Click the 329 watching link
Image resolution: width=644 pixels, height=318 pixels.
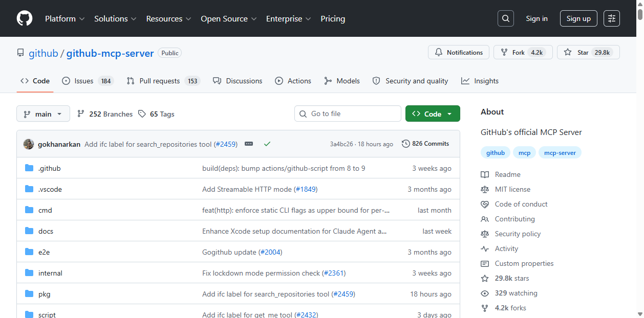click(x=509, y=293)
